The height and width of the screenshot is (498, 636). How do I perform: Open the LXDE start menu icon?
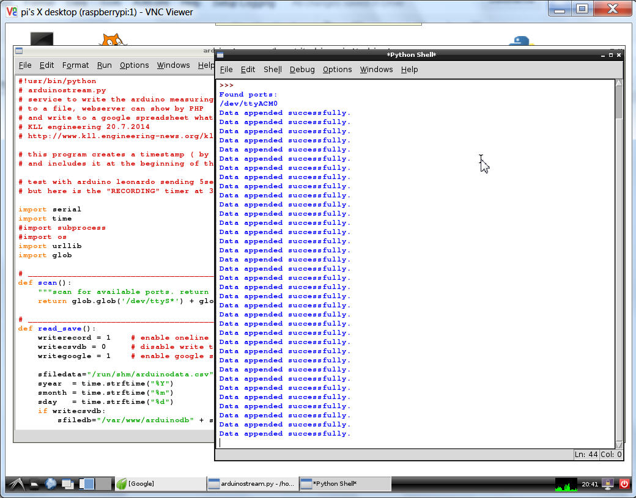15,483
